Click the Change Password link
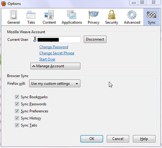Viewport: 162px width, 148px height. point(54,47)
